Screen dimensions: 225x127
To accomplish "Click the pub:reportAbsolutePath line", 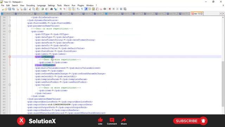I will [60, 102].
